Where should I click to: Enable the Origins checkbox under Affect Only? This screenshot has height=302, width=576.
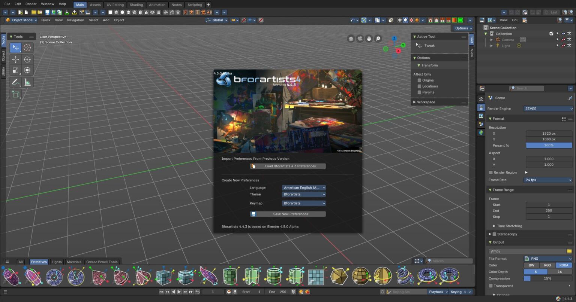tap(419, 80)
